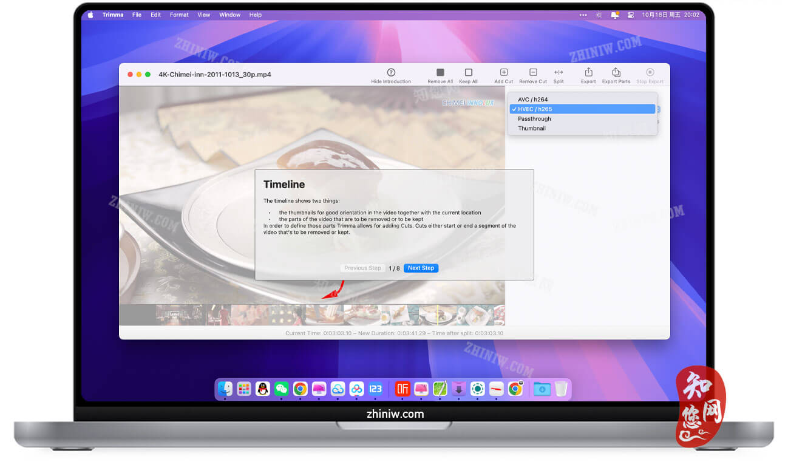Click the Remove Cut toolbar icon
The height and width of the screenshot is (473, 788).
[532, 72]
